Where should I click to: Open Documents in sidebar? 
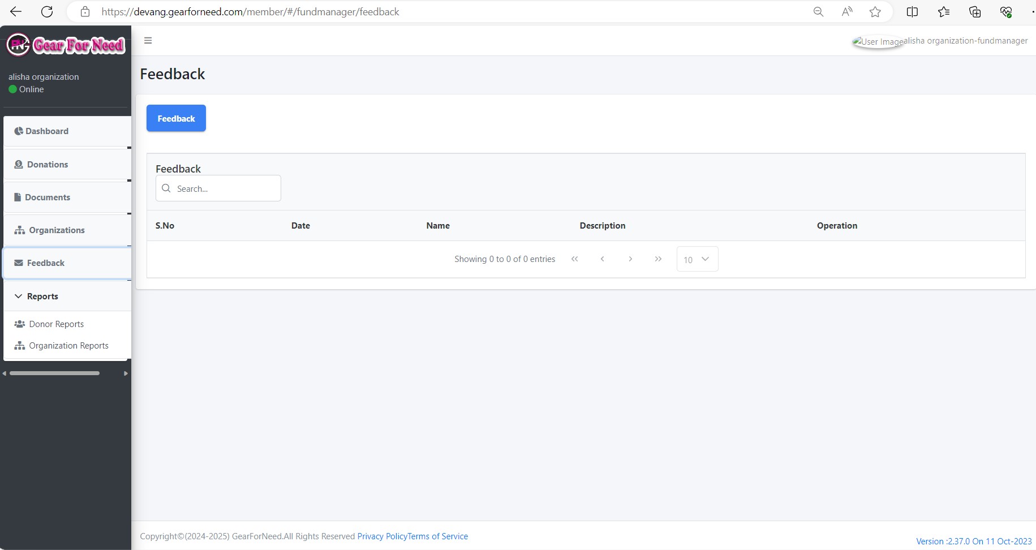67,197
